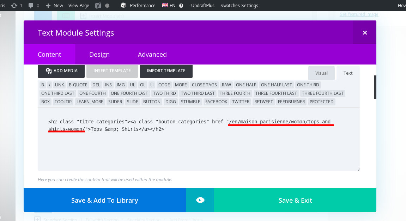
Task: Click the LI quicktag button
Action: pos(152,85)
